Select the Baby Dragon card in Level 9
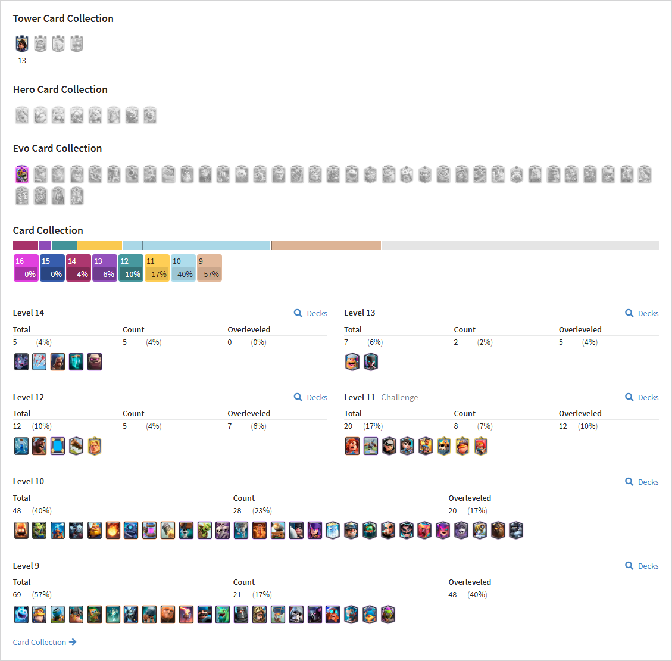Screen dimensions: 672x661 (x=223, y=615)
